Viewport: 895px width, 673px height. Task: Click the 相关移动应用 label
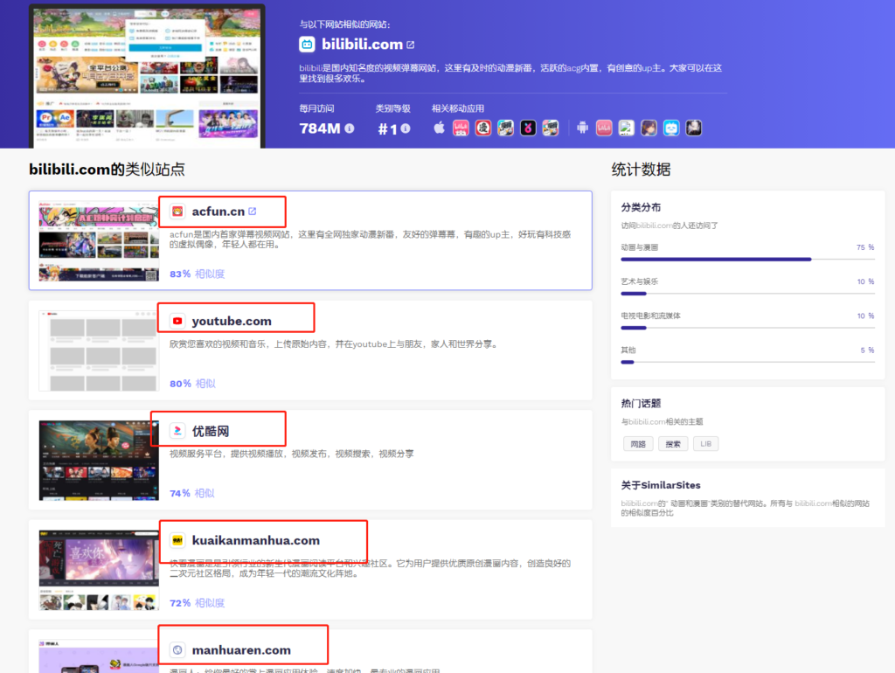[458, 108]
